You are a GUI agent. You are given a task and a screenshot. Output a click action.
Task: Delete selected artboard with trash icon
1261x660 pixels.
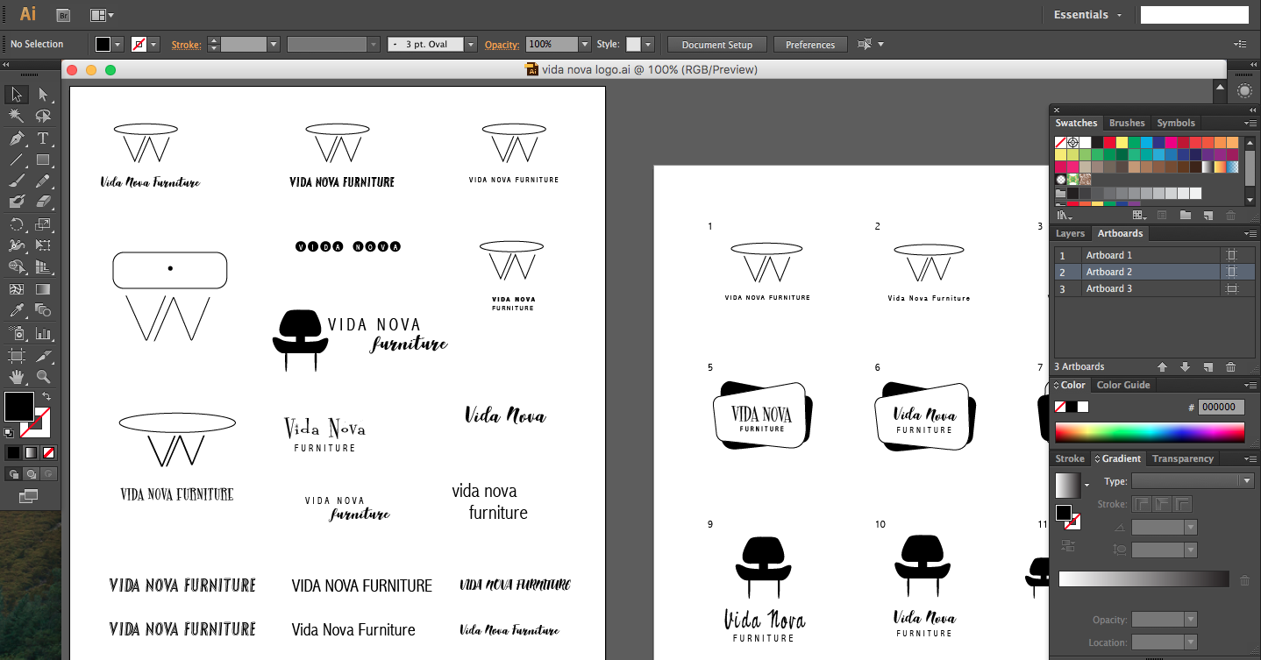point(1230,367)
